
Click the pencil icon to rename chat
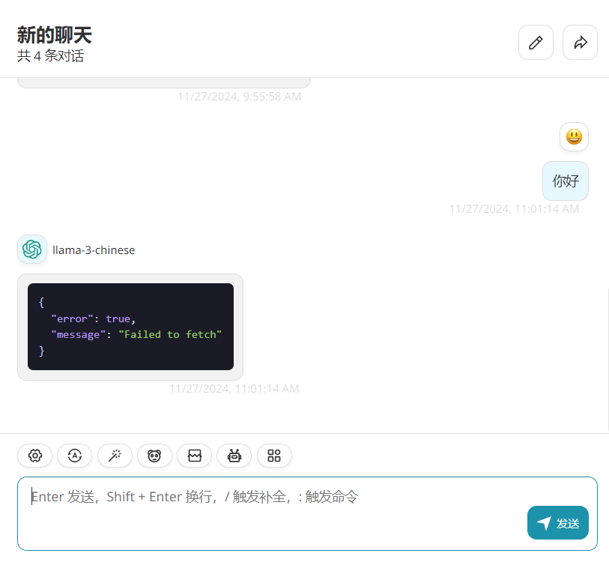click(536, 43)
